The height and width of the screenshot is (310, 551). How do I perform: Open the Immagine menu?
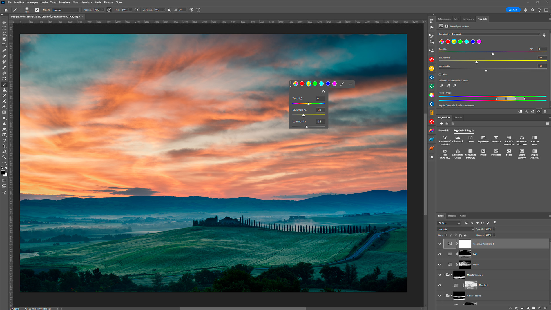click(32, 3)
